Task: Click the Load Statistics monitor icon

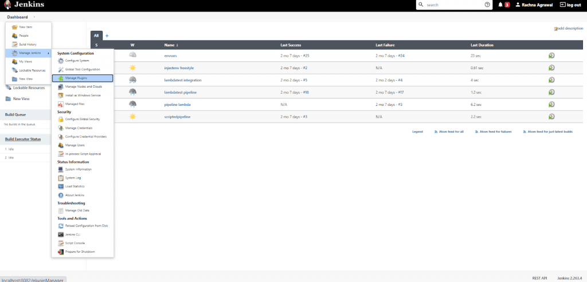Action: tap(61, 186)
